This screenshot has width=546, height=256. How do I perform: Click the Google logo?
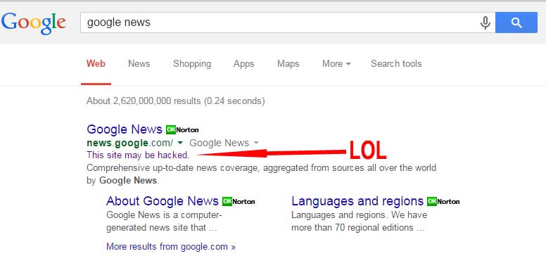click(x=34, y=23)
